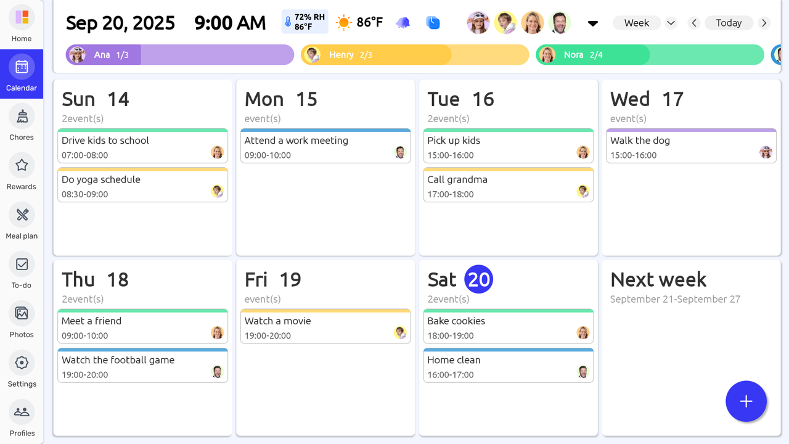This screenshot has width=789, height=444.
Task: Open the Settings gear icon
Action: tap(22, 363)
